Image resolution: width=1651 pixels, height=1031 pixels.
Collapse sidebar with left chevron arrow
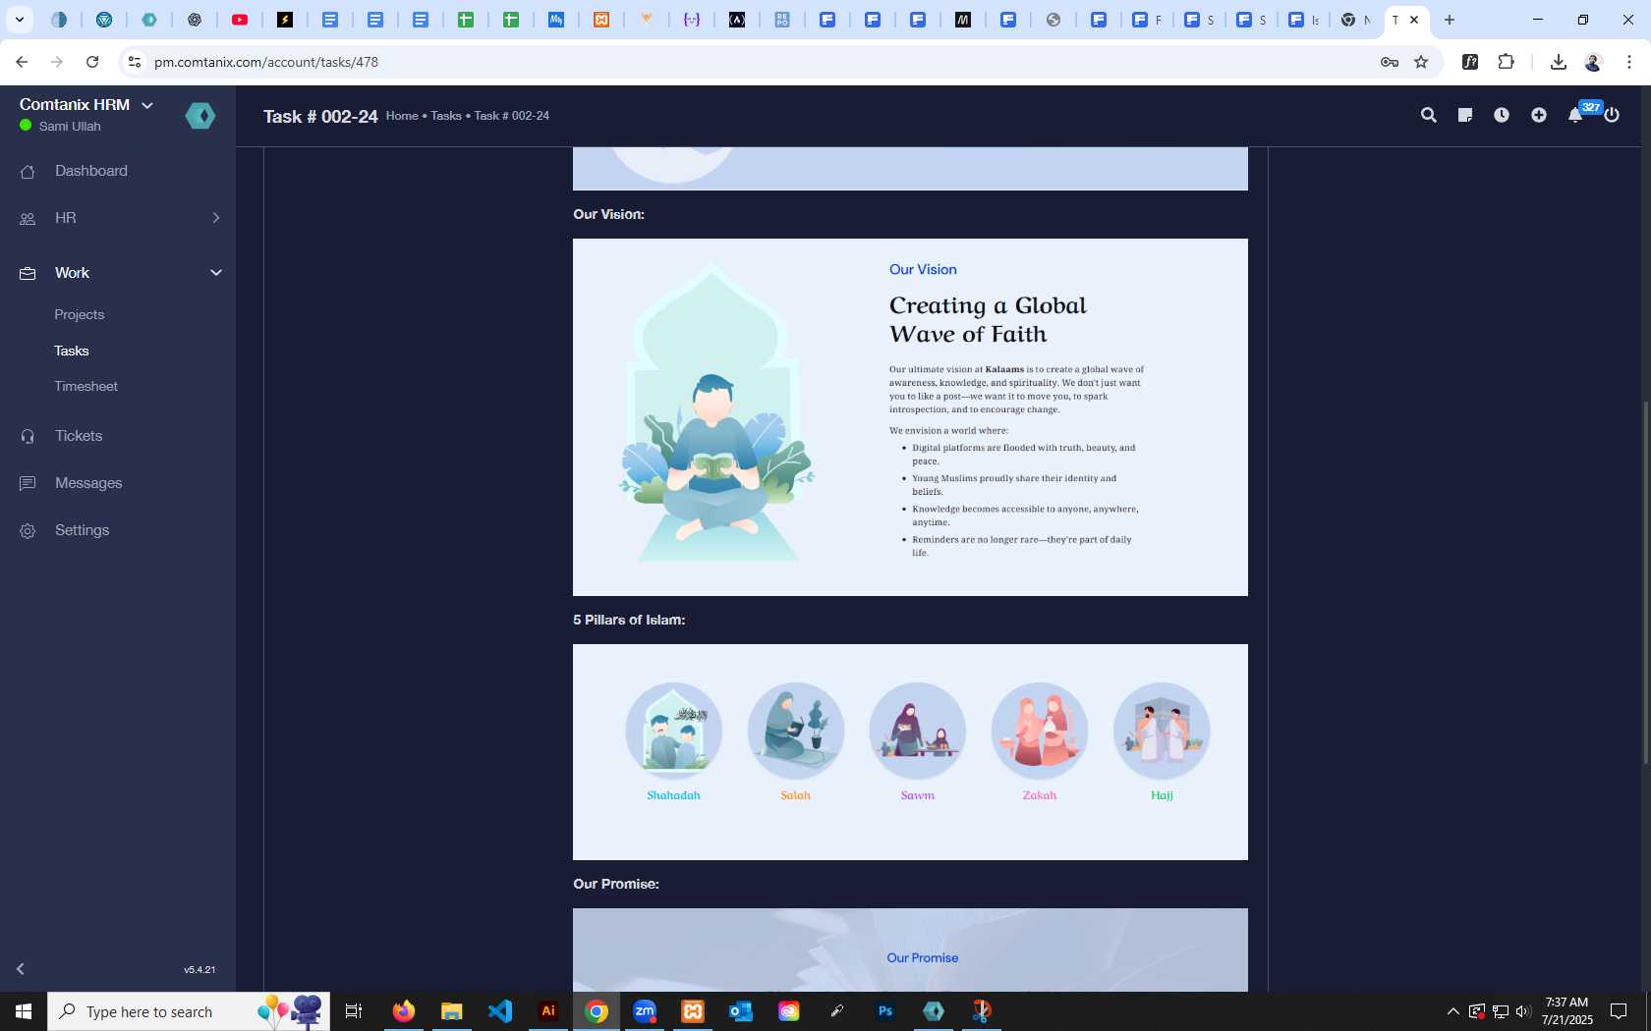[x=20, y=969]
